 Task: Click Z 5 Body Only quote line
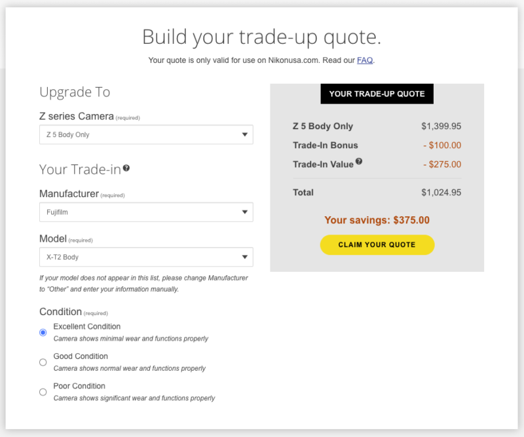pyautogui.click(x=323, y=126)
